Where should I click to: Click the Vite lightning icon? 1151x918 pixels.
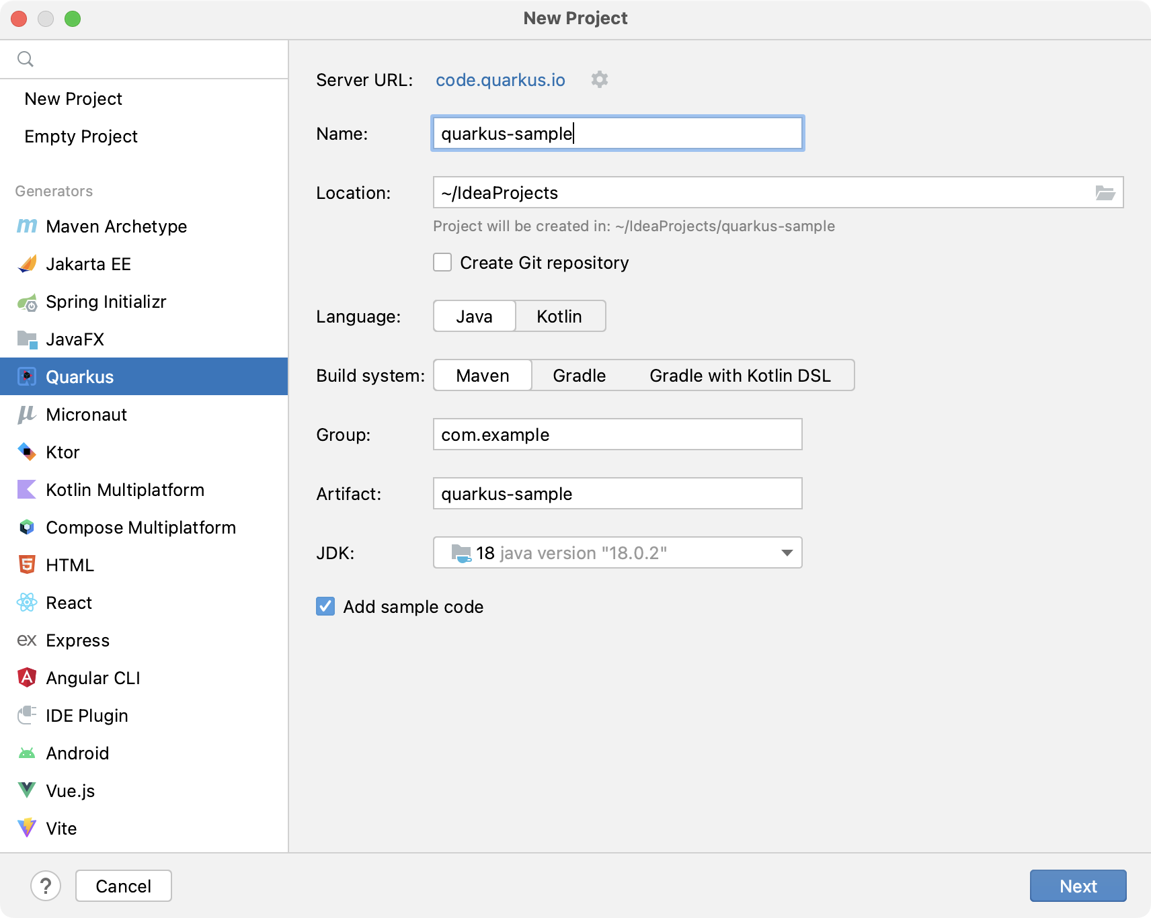click(27, 828)
